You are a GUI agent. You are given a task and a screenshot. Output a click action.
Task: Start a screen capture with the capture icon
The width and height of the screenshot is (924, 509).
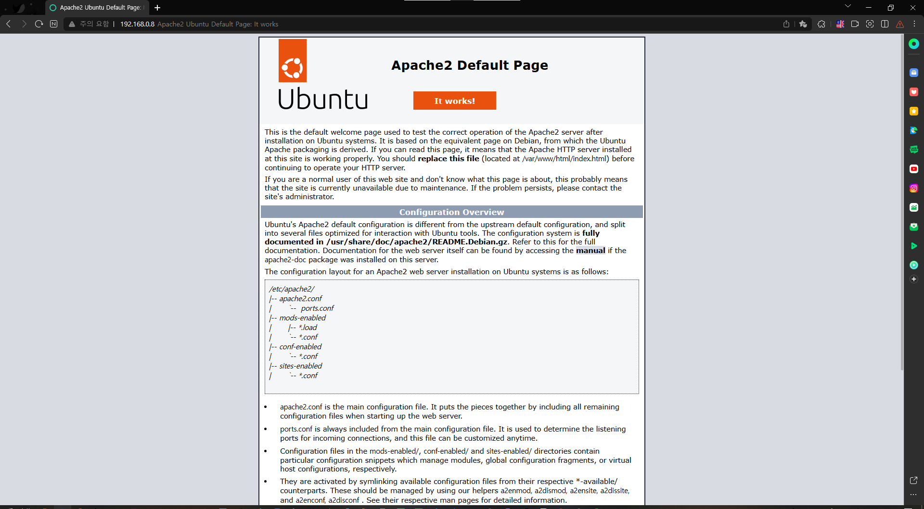click(870, 24)
